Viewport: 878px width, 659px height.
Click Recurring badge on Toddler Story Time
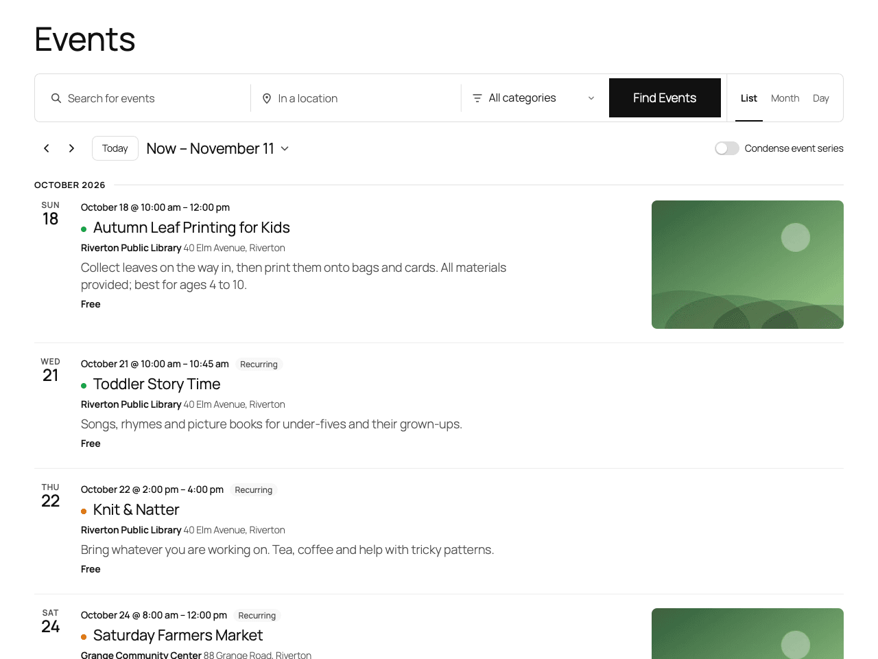(259, 365)
